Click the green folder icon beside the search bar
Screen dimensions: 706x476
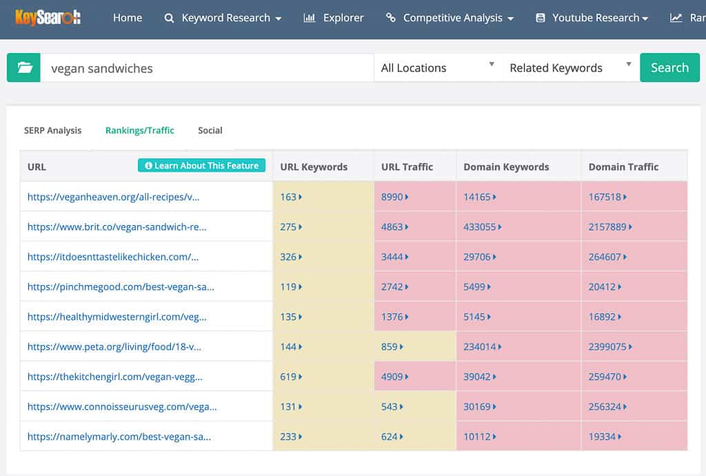tap(23, 68)
